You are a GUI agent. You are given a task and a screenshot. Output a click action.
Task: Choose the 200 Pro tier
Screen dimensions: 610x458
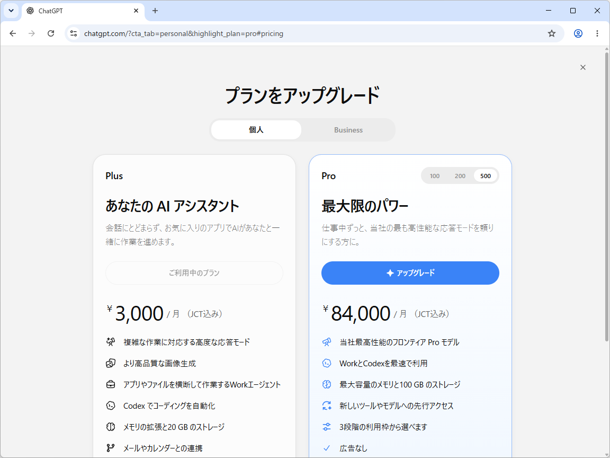[460, 176]
